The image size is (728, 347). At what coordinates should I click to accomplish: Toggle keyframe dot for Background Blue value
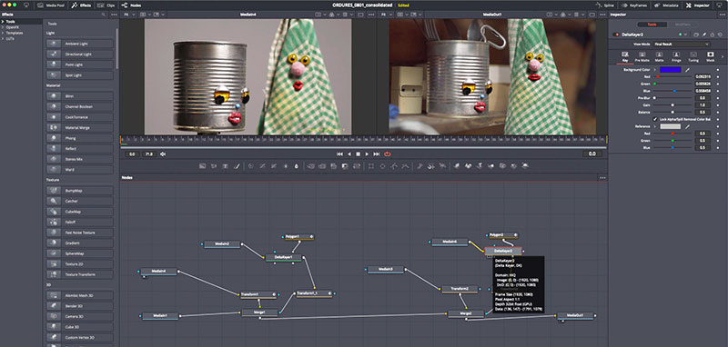718,91
